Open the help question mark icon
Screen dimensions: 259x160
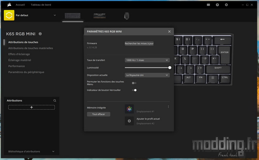(217, 5)
